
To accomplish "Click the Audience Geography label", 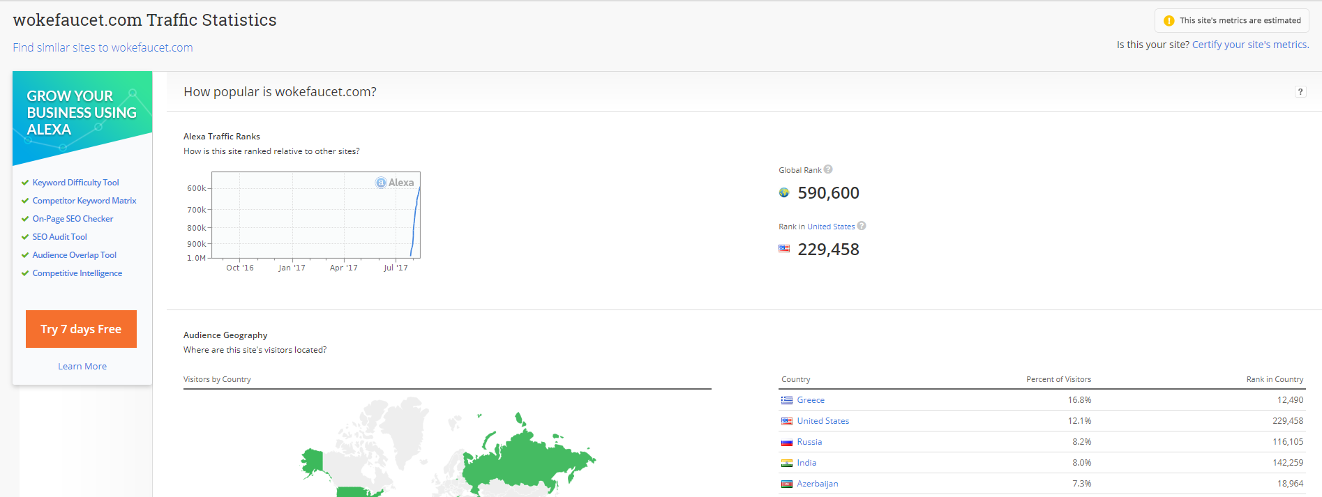I will pos(225,335).
